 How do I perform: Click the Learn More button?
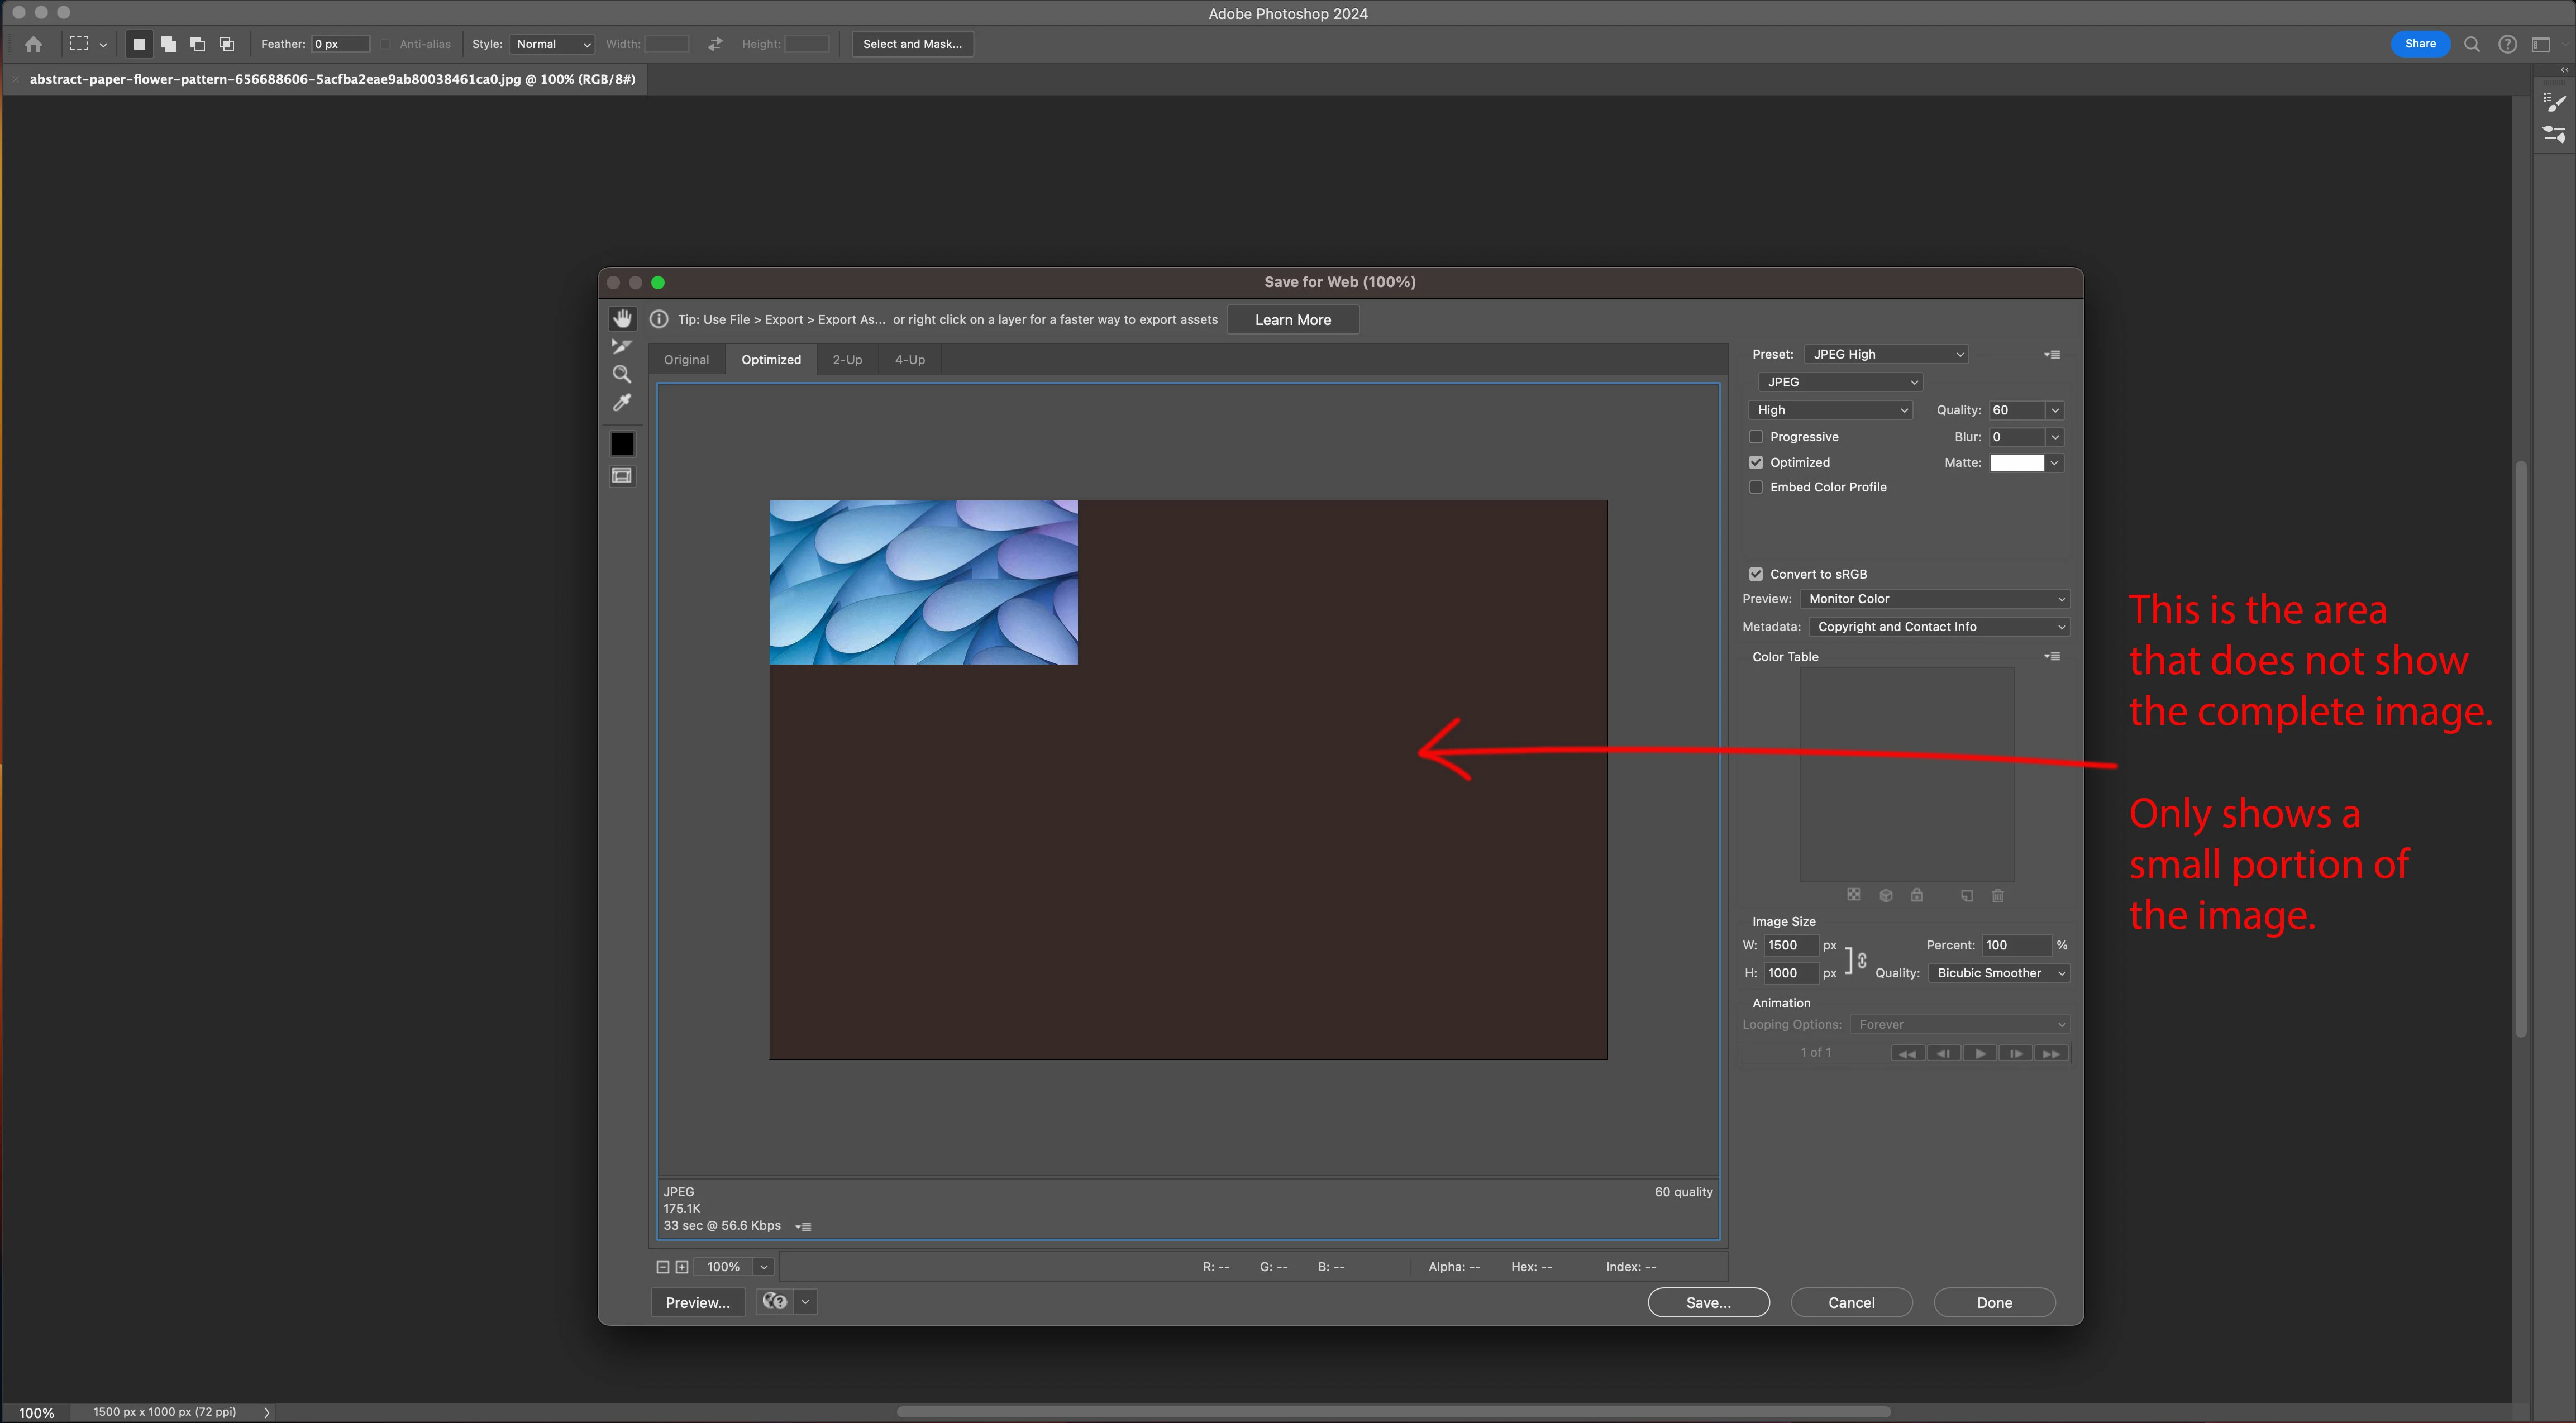pos(1292,320)
